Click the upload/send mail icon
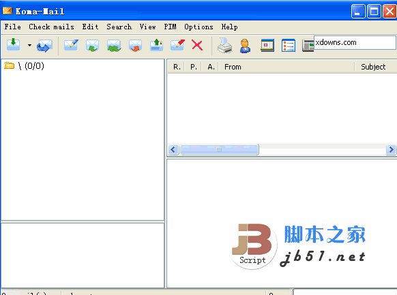Screen dimensions: 397x295 pyautogui.click(x=156, y=45)
